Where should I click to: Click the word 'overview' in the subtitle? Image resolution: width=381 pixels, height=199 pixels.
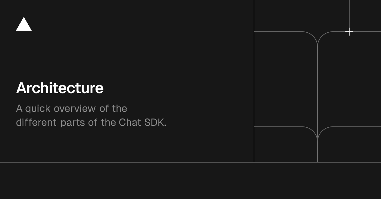[x=75, y=109]
